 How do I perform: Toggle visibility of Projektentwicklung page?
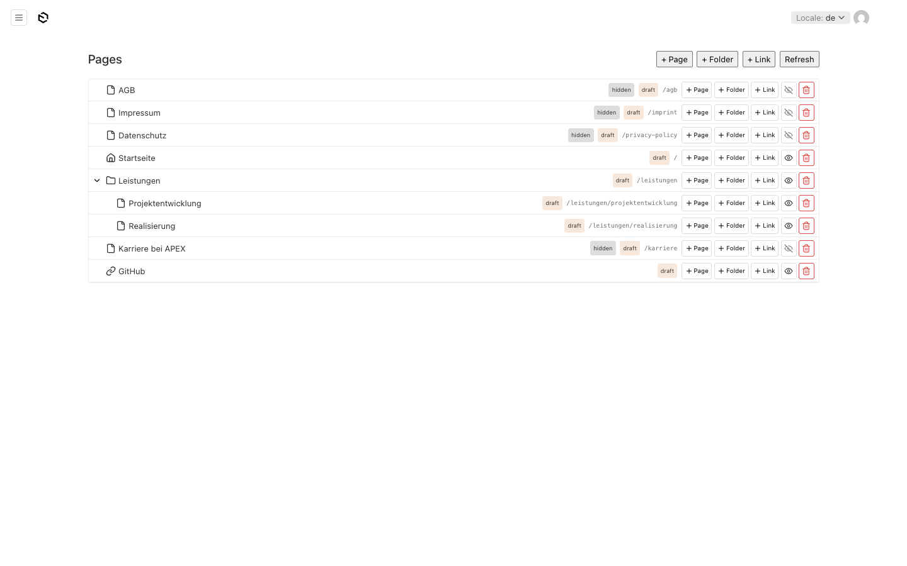[789, 203]
